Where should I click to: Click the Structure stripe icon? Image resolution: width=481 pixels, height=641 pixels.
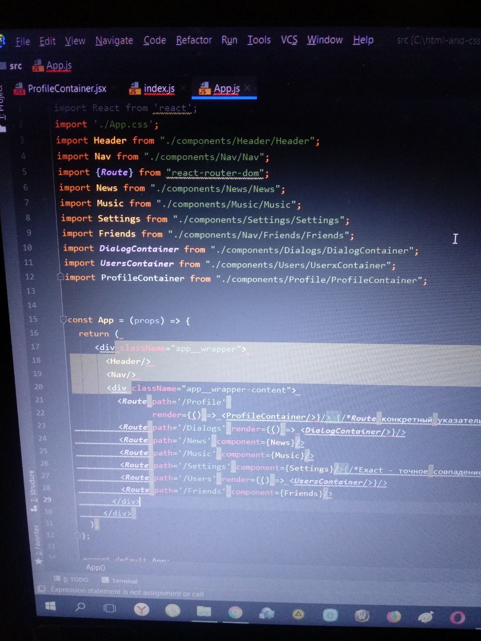pos(34,508)
